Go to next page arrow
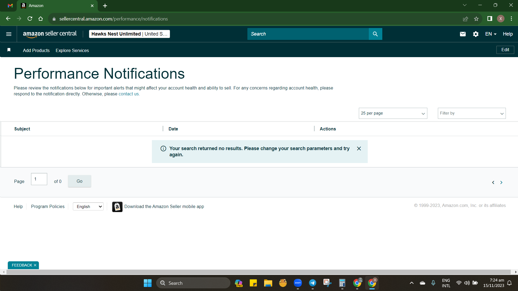This screenshot has width=518, height=291. pos(501,182)
